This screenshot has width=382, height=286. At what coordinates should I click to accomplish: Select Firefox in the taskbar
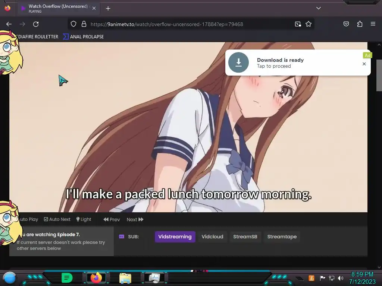(x=96, y=278)
